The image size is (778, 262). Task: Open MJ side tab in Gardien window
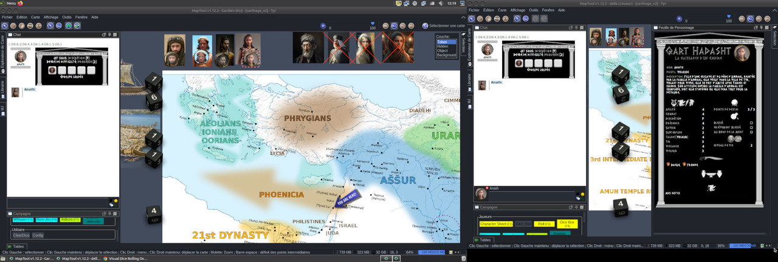pyautogui.click(x=2, y=108)
